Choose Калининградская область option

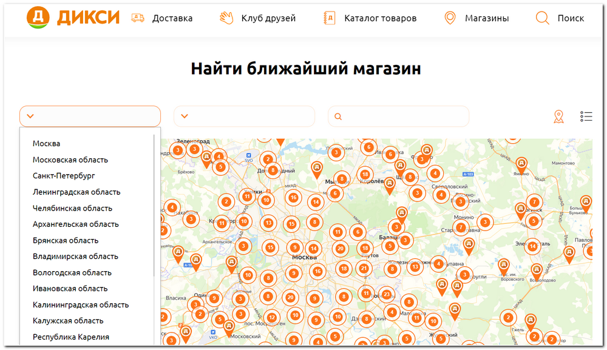81,305
